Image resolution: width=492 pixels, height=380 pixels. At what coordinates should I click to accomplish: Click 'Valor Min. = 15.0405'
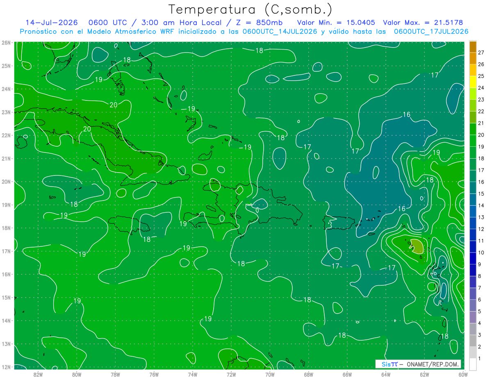pyautogui.click(x=336, y=23)
